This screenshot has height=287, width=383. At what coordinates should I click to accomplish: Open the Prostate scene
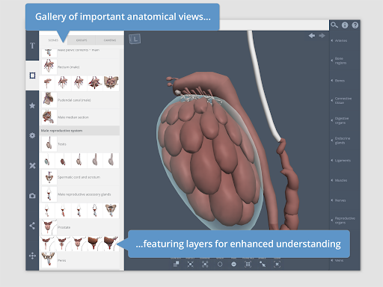coord(80,227)
